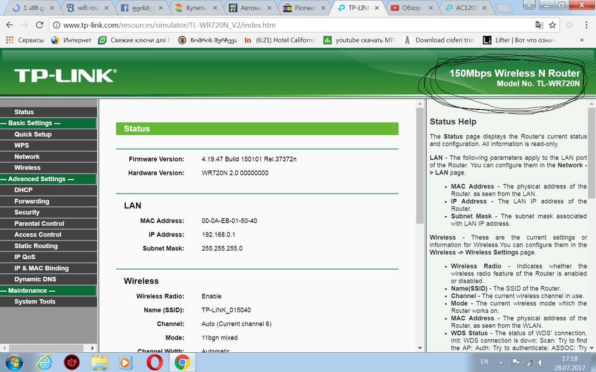The width and height of the screenshot is (596, 372).
Task: Click the status pane scroll down arrow
Action: 420,348
